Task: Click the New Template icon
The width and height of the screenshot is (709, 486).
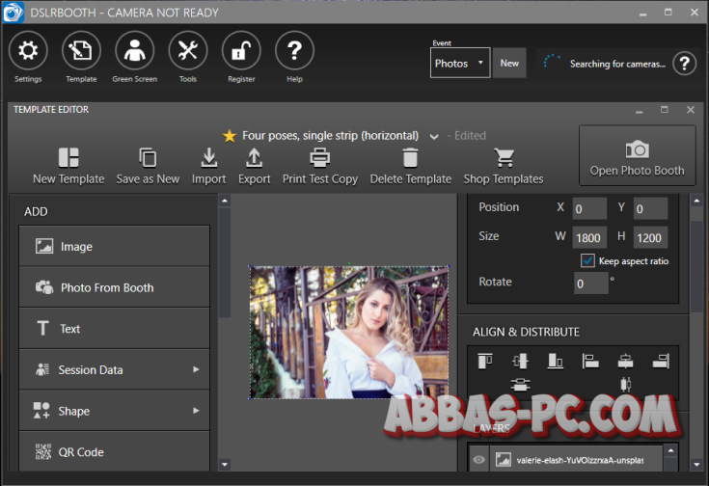Action: tap(68, 158)
